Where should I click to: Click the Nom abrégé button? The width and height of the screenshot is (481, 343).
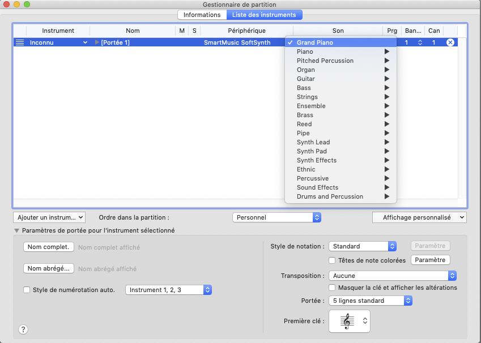pyautogui.click(x=49, y=268)
